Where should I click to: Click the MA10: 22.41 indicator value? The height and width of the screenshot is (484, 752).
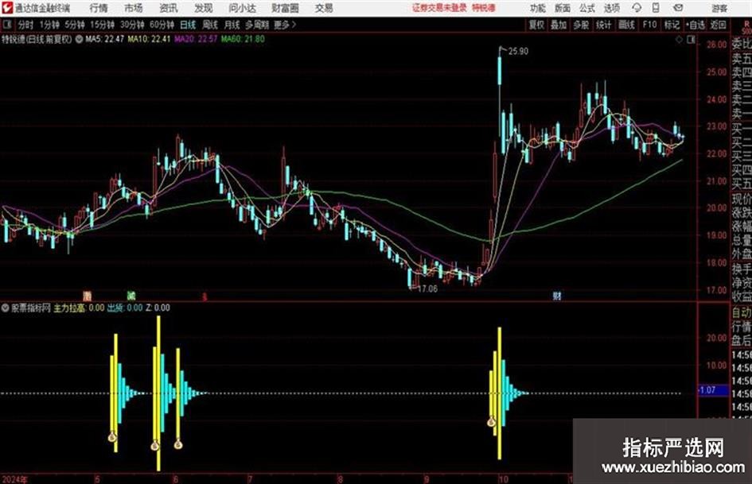pyautogui.click(x=149, y=39)
